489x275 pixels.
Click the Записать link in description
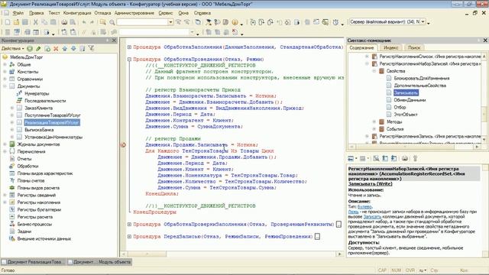point(372,216)
